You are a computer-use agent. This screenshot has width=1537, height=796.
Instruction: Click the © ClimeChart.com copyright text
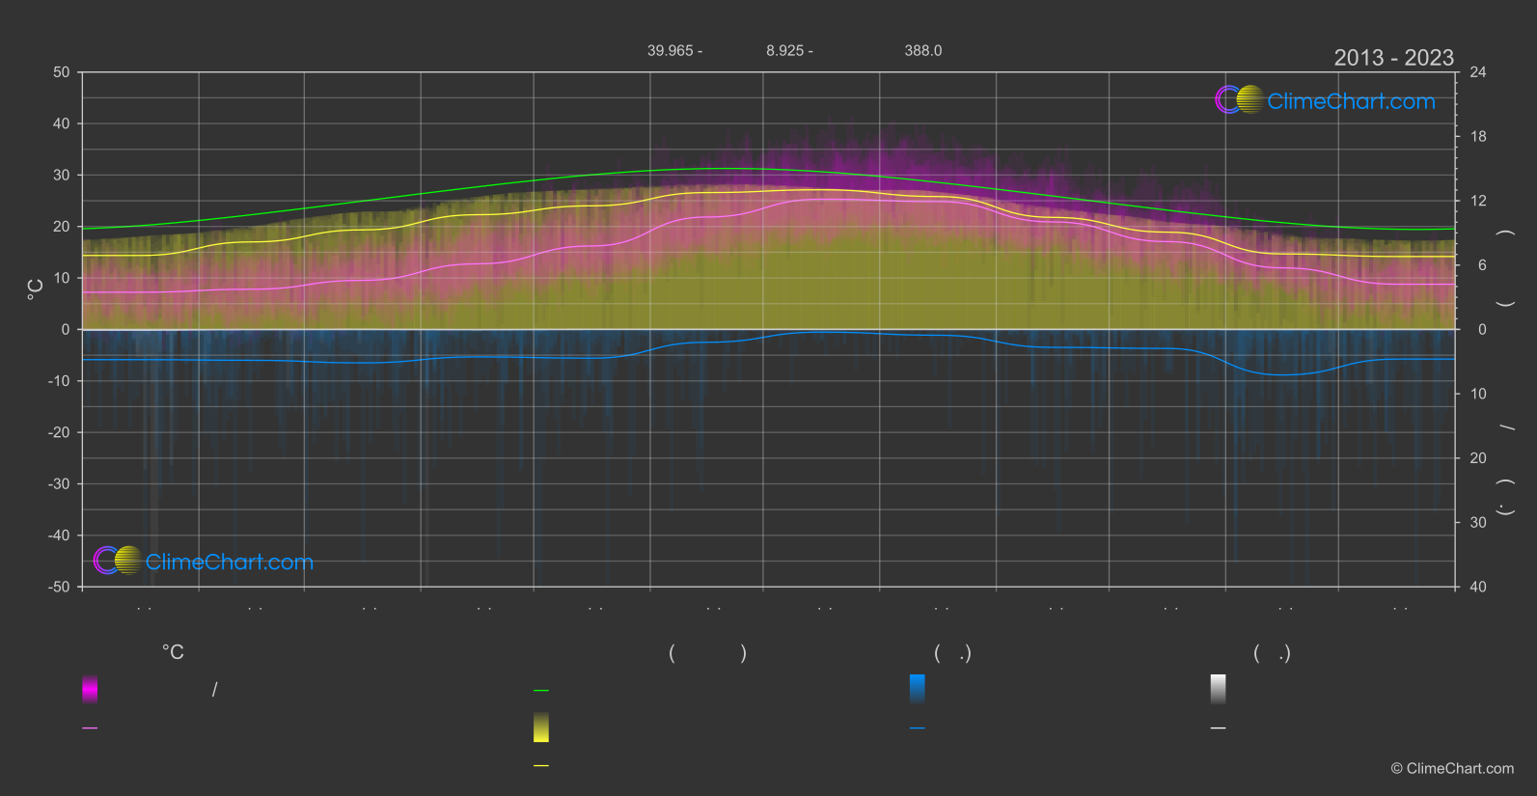1452,769
